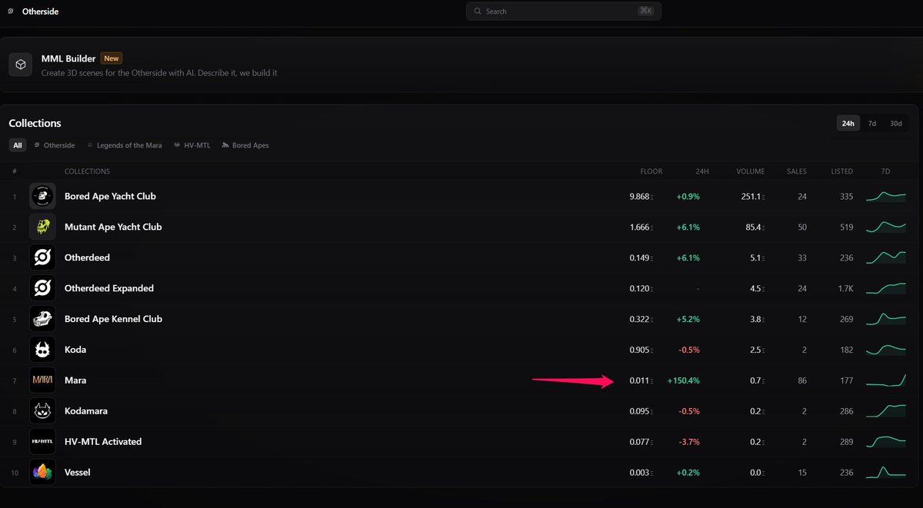Click Bored Ape Yacht Club floor 9.868
Screen dimensions: 923x508
(641, 197)
